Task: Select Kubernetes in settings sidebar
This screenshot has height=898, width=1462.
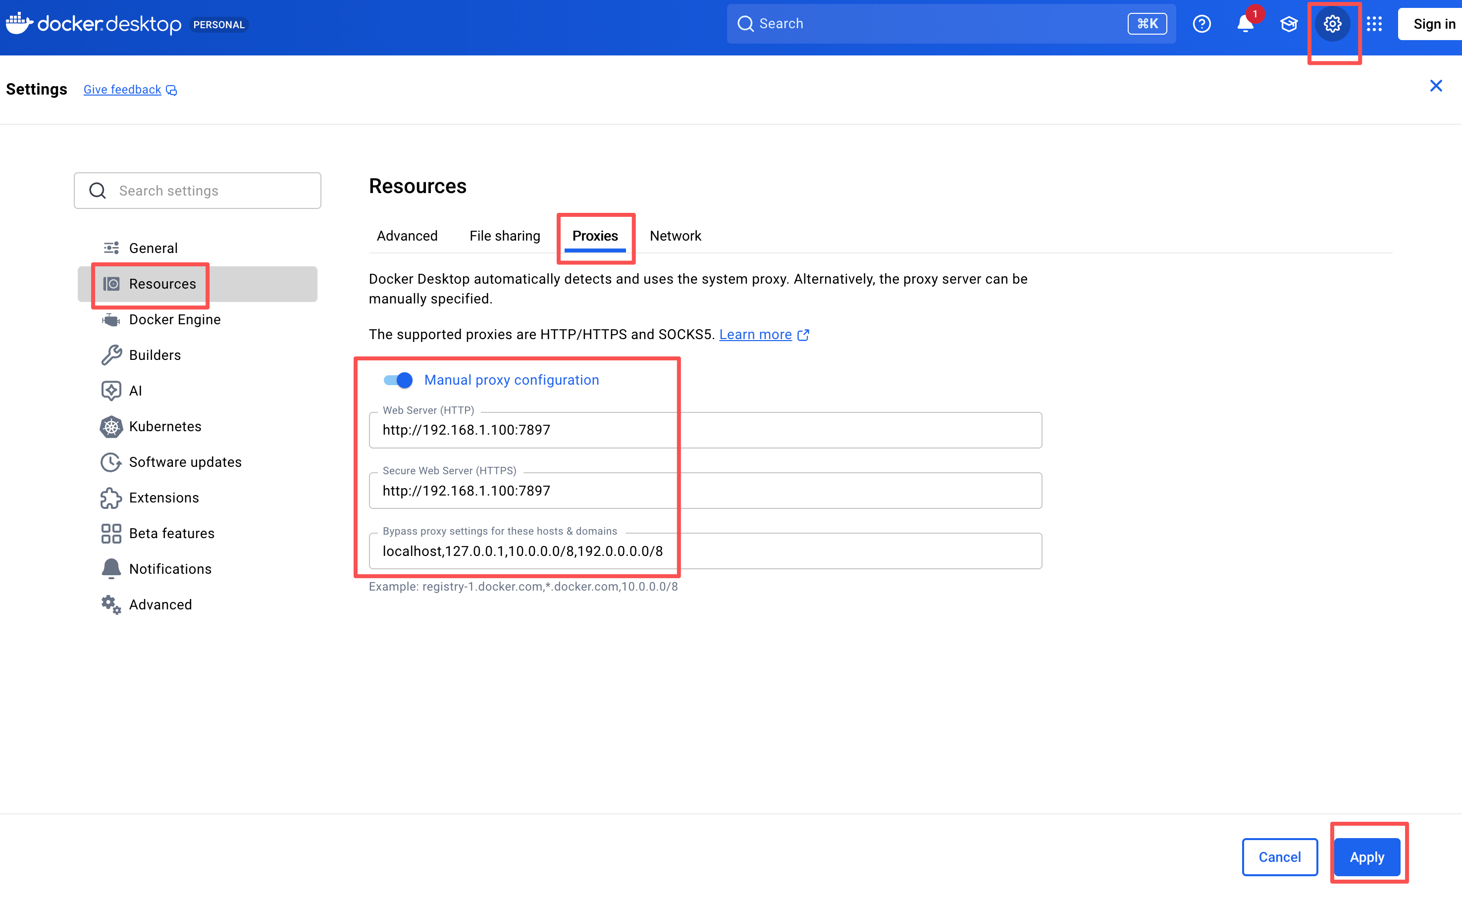Action: [164, 426]
